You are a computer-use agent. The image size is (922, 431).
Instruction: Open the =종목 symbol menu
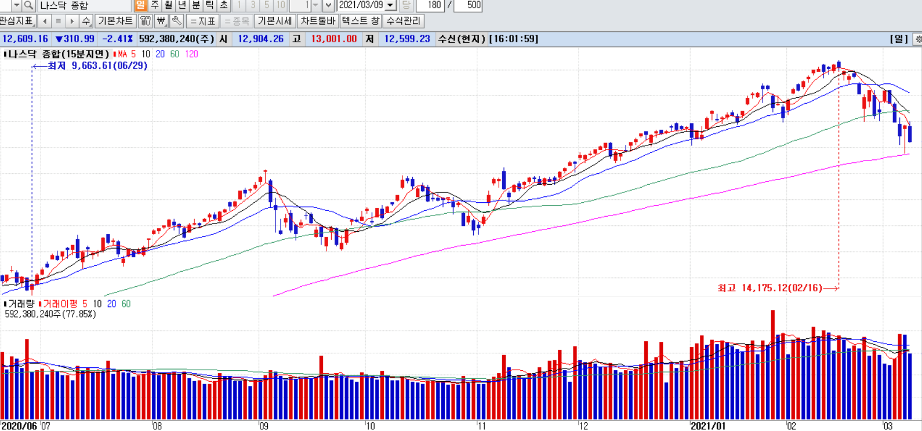click(236, 21)
